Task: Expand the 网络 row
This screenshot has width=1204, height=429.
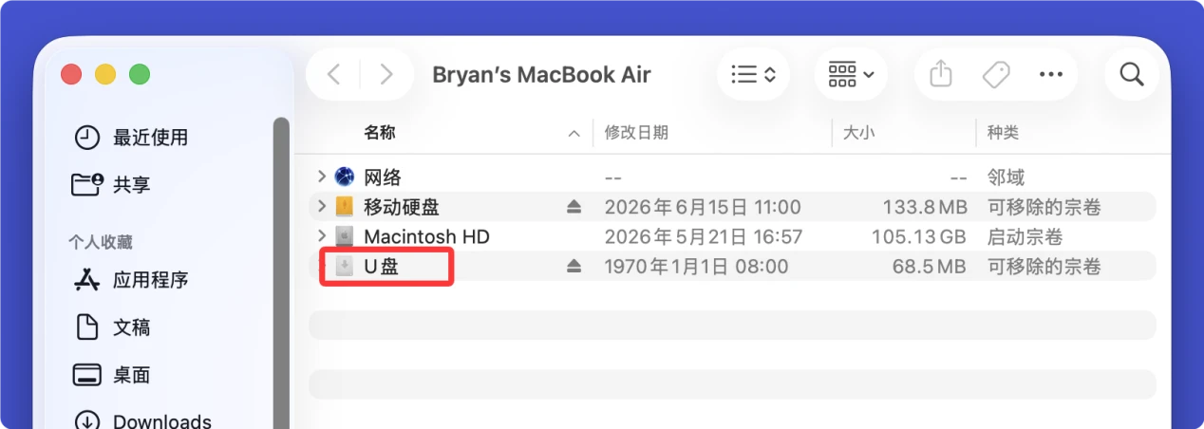Action: (x=322, y=177)
